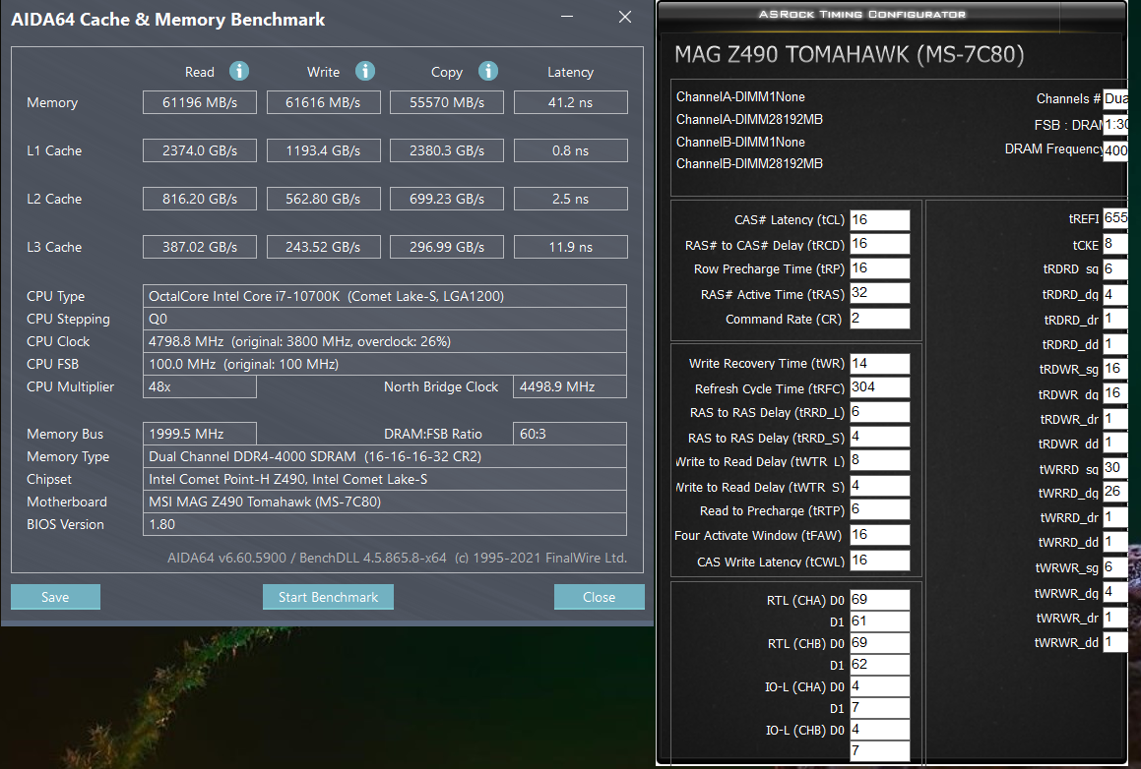
Task: Click the tRDRD_sg field
Action: pos(1115,268)
